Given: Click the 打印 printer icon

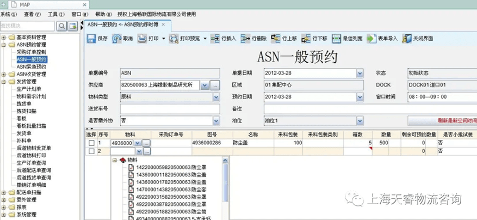Looking at the screenshot, I should (x=142, y=39).
